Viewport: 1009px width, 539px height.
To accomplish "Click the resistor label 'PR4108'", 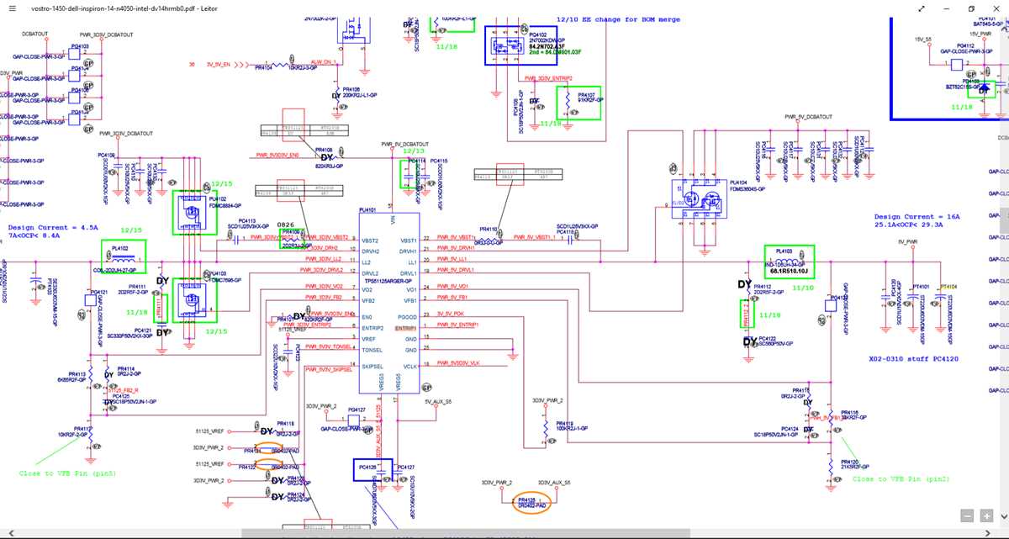I will click(324, 151).
